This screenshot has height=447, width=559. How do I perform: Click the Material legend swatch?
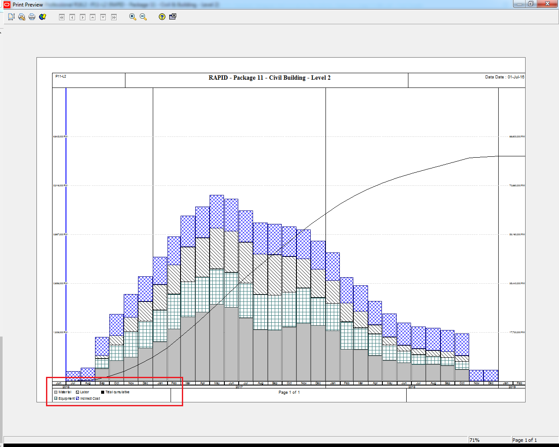click(56, 392)
